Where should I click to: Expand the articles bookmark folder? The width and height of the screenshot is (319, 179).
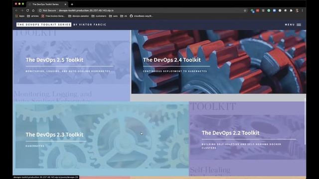33,16
